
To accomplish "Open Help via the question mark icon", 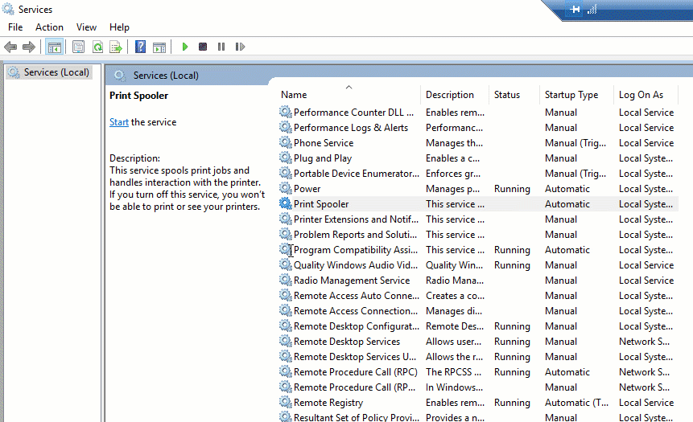I will tap(140, 47).
